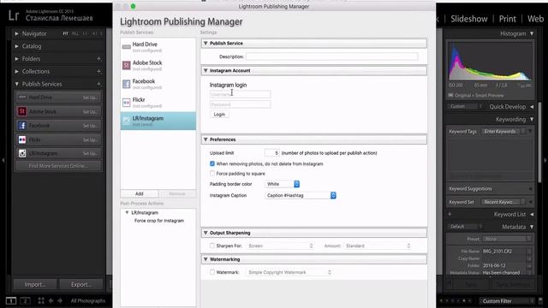
Task: Collapse the Histogram panel
Action: pyautogui.click(x=532, y=33)
